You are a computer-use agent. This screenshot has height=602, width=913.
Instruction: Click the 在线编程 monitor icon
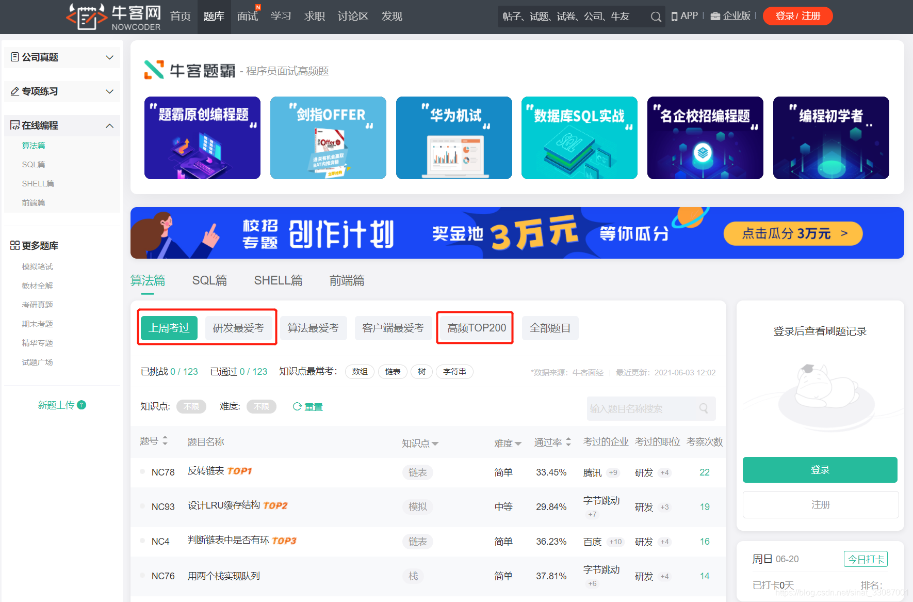[15, 125]
